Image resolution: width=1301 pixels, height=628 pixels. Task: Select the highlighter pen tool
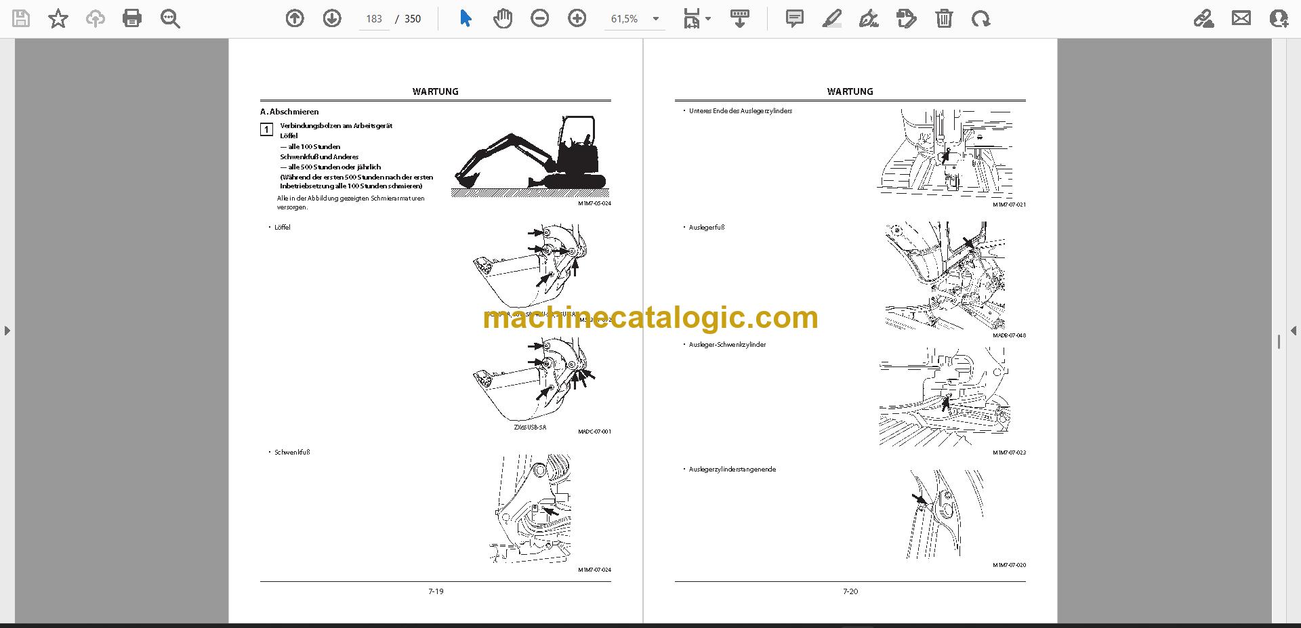pos(832,18)
